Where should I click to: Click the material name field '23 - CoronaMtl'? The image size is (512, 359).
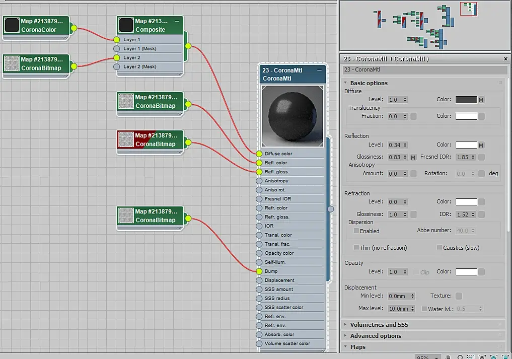(x=425, y=70)
